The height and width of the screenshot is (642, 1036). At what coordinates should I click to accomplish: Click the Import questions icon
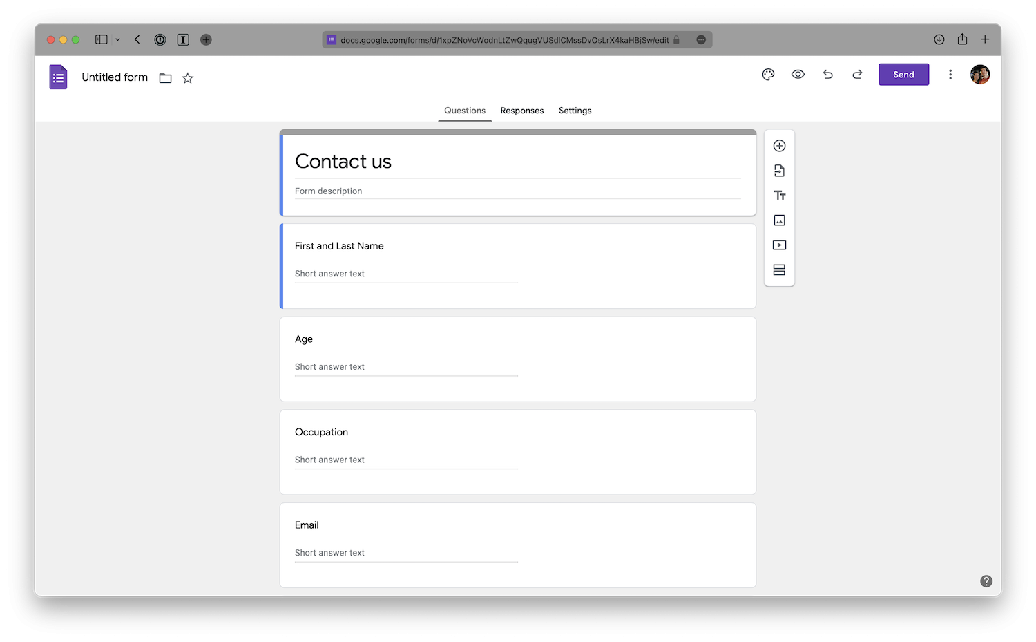tap(779, 171)
